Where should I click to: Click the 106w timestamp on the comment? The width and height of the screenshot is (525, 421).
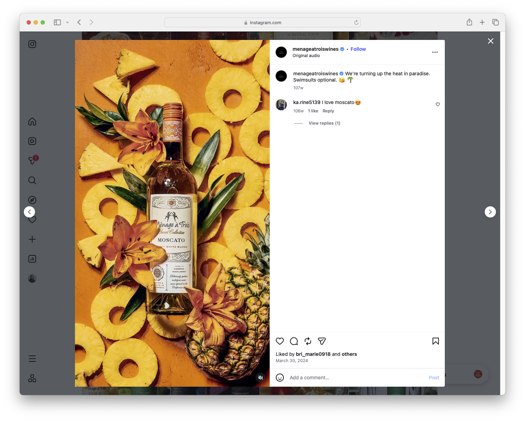tap(298, 111)
